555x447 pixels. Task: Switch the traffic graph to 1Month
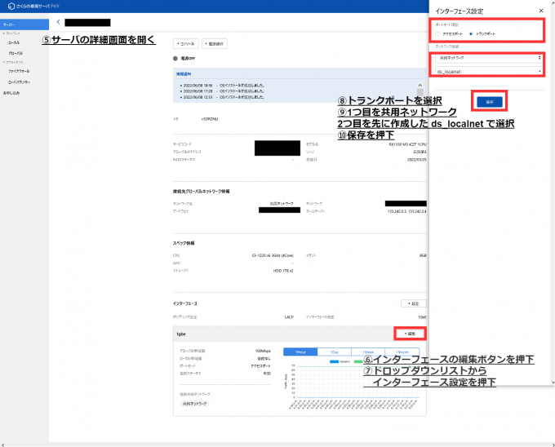[x=402, y=352]
